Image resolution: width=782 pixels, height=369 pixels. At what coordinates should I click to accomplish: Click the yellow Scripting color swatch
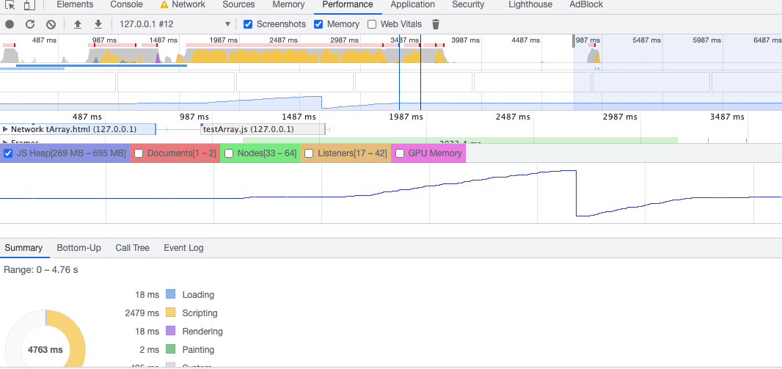[171, 313]
